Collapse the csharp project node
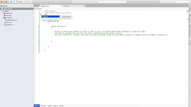The width and height of the screenshot is (191, 107). coord(1,11)
